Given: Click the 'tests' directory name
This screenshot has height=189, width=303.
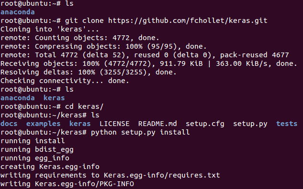Looking at the screenshot, I should 287,124.
